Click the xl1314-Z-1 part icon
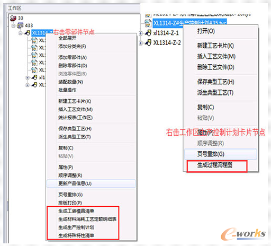271x246 pixels. coord(148,33)
